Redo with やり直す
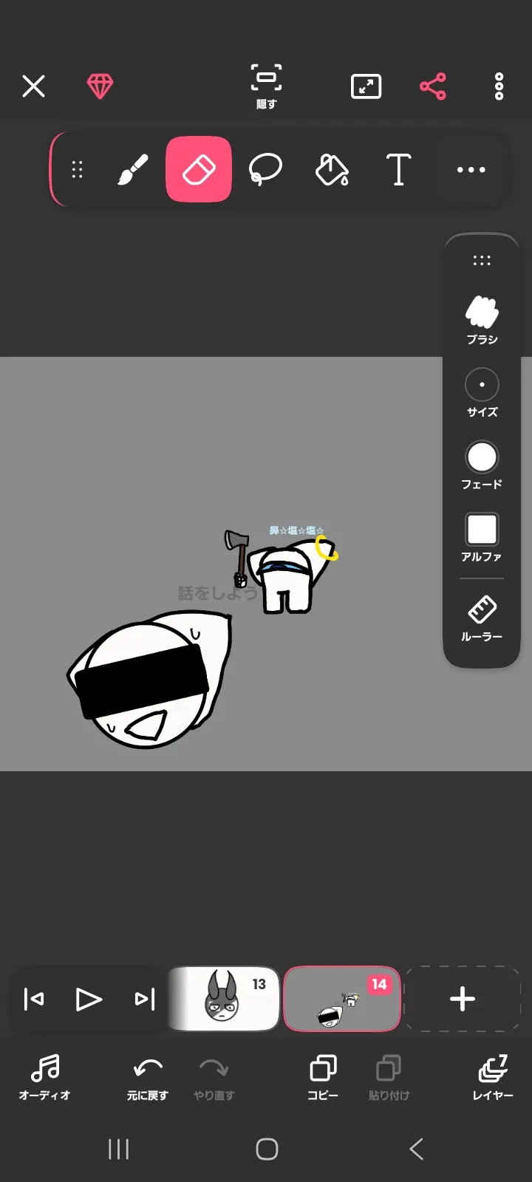Screen dimensions: 532x1182 214,1078
